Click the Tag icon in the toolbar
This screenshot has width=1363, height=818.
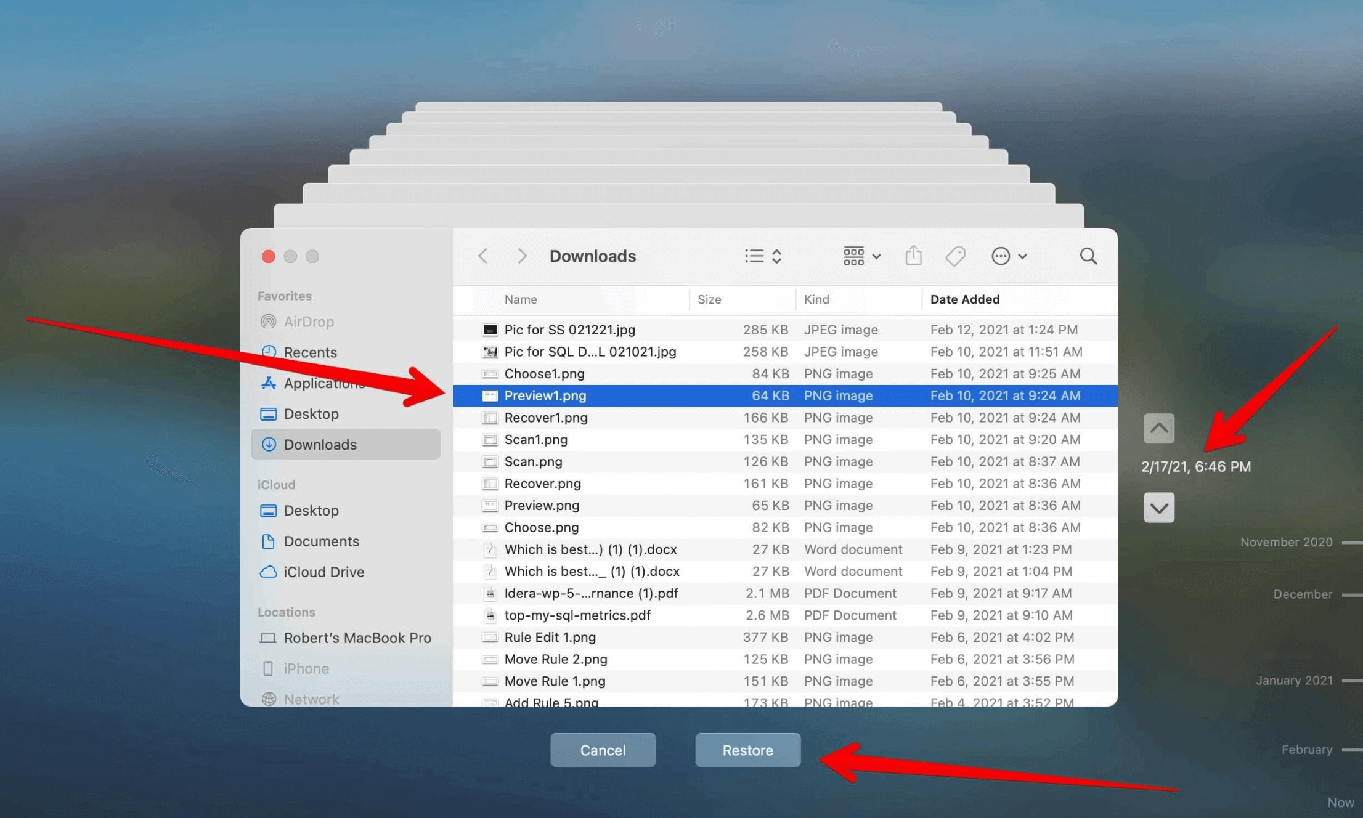(955, 256)
